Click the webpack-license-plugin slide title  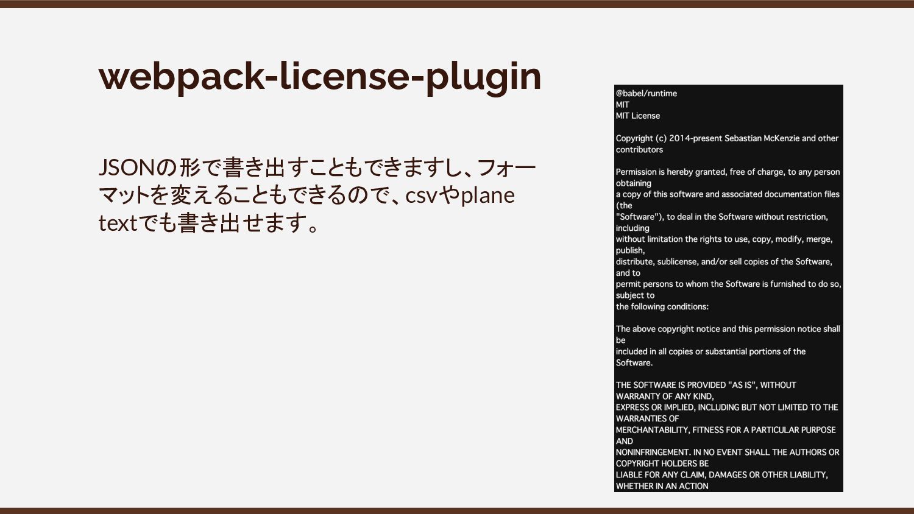point(320,77)
